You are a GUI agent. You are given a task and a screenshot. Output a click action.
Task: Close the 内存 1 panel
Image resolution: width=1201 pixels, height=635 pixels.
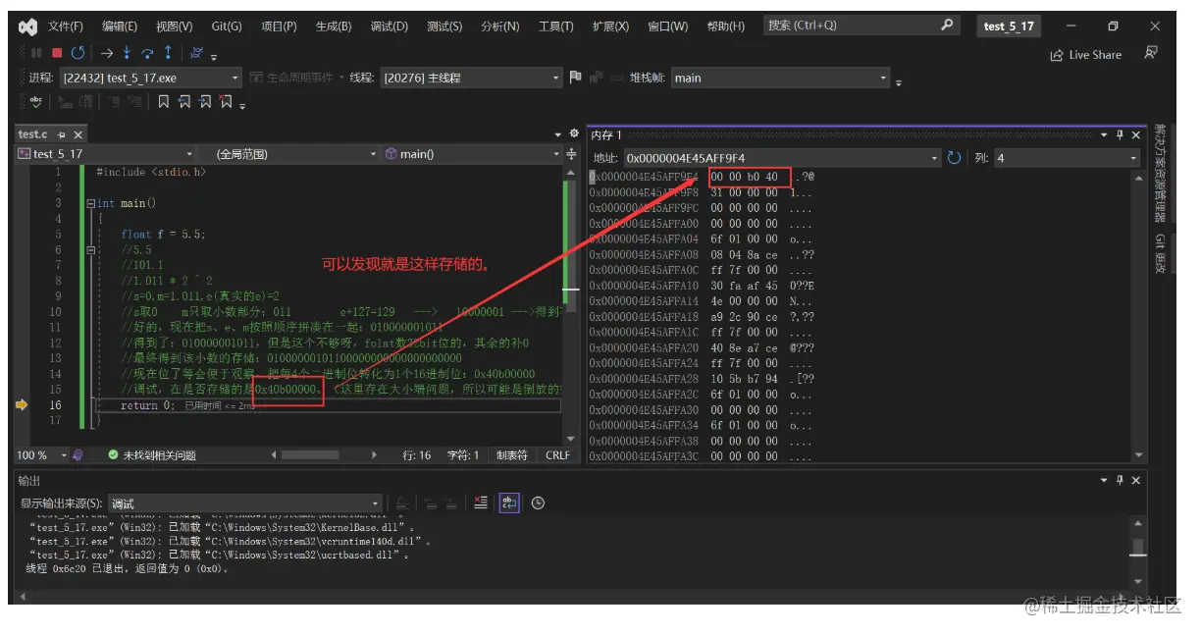pos(1136,134)
